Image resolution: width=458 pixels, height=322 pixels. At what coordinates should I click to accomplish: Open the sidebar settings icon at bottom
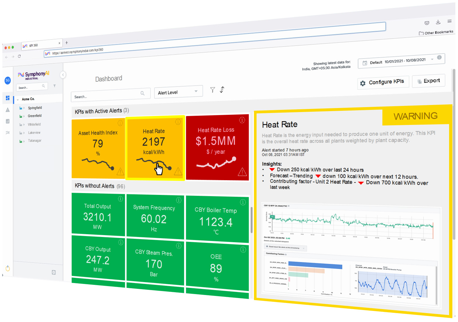(54, 272)
